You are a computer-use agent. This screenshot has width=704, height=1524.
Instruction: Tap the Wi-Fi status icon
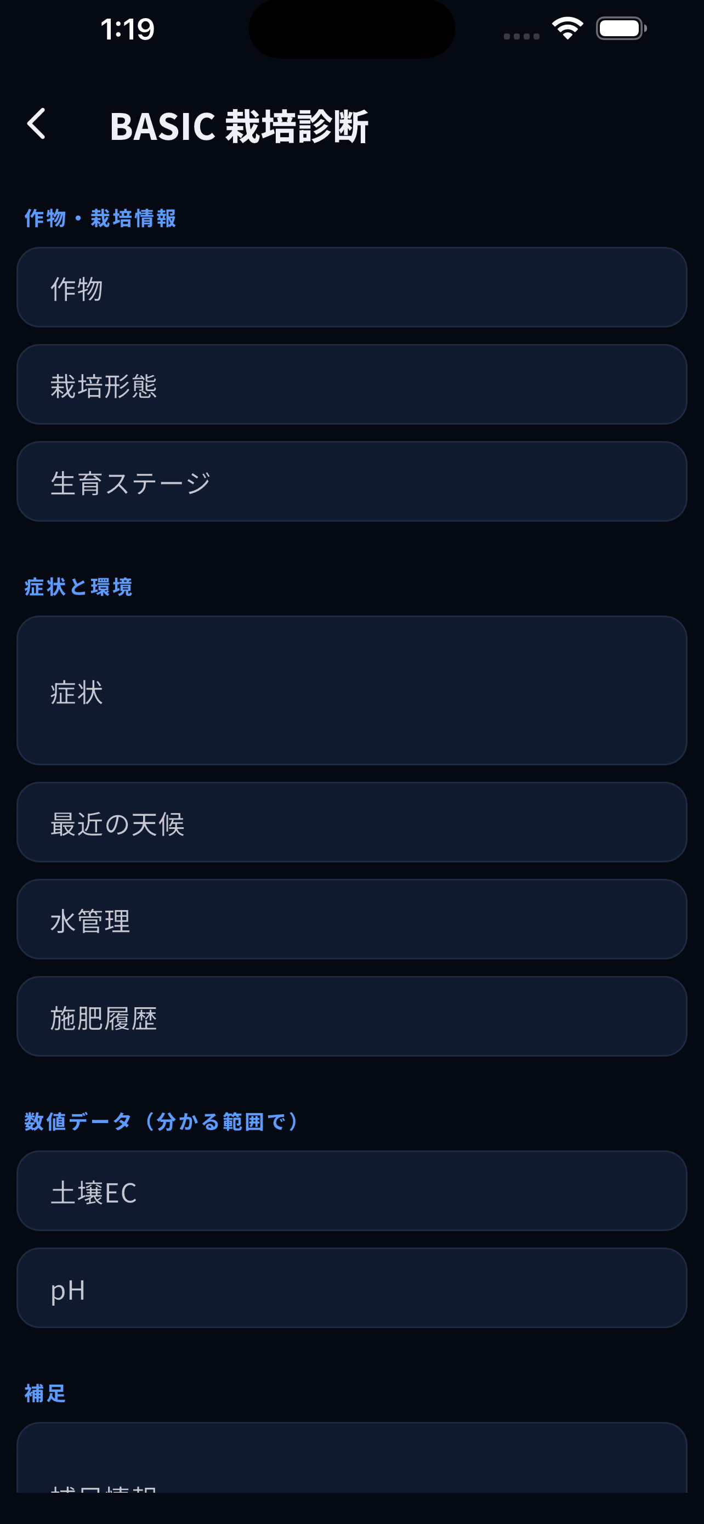[x=567, y=29]
